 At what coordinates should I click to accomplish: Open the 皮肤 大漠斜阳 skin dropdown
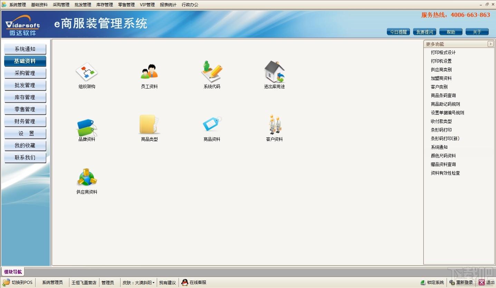(x=139, y=282)
